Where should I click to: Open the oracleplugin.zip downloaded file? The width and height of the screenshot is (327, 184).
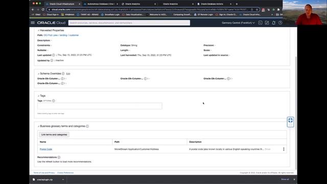pyautogui.click(x=45, y=179)
